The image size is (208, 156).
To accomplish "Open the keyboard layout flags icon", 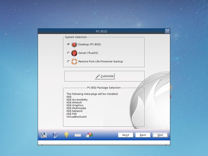I will click(89, 135).
